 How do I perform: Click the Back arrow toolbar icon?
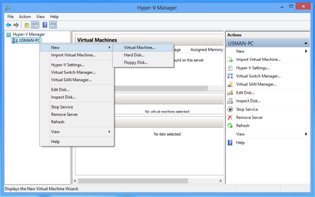pyautogui.click(x=9, y=25)
